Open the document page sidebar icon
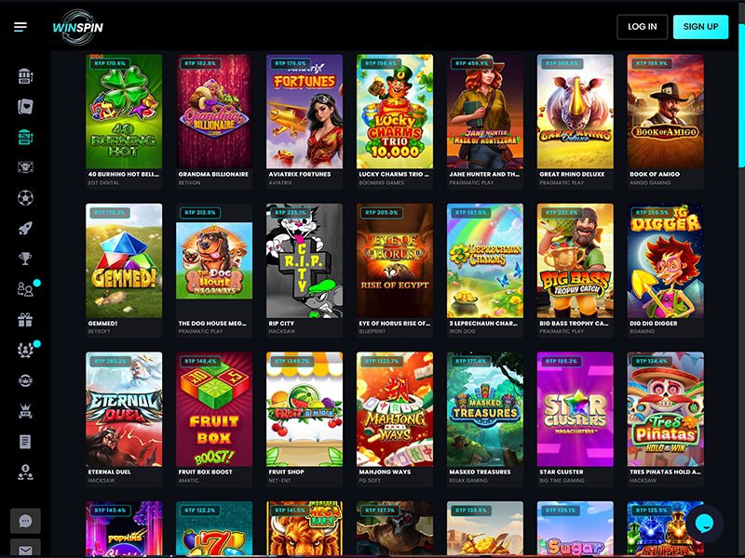The width and height of the screenshot is (745, 558). 25,442
